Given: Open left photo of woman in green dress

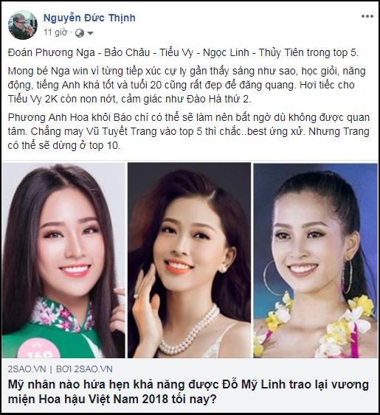Looking at the screenshot, I should (x=63, y=260).
